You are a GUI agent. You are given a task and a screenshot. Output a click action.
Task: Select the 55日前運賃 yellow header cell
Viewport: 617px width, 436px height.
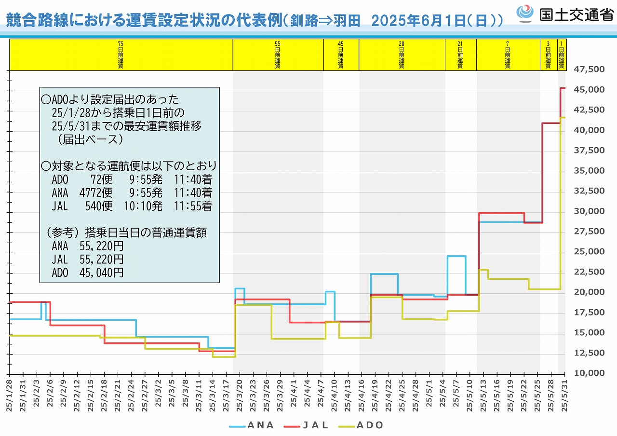(278, 54)
